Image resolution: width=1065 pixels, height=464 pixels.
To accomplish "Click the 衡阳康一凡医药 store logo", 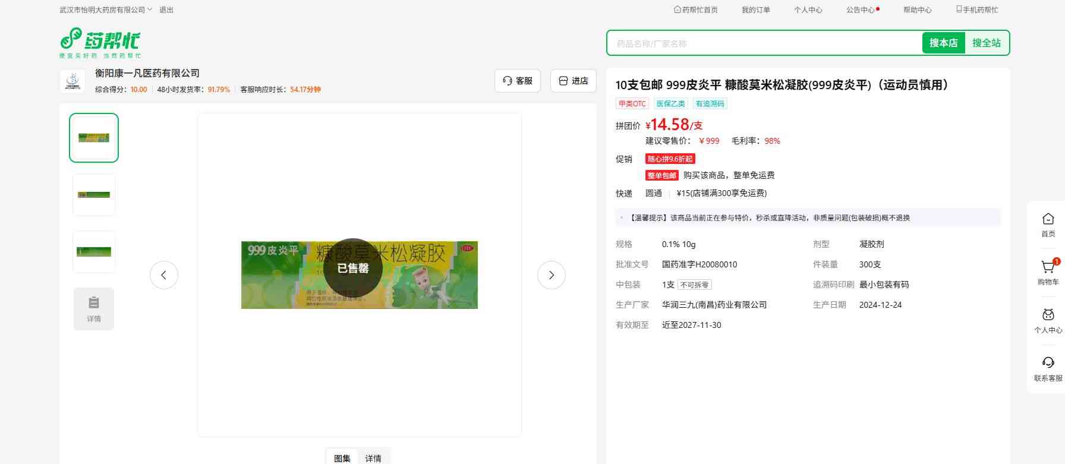I will coord(73,81).
